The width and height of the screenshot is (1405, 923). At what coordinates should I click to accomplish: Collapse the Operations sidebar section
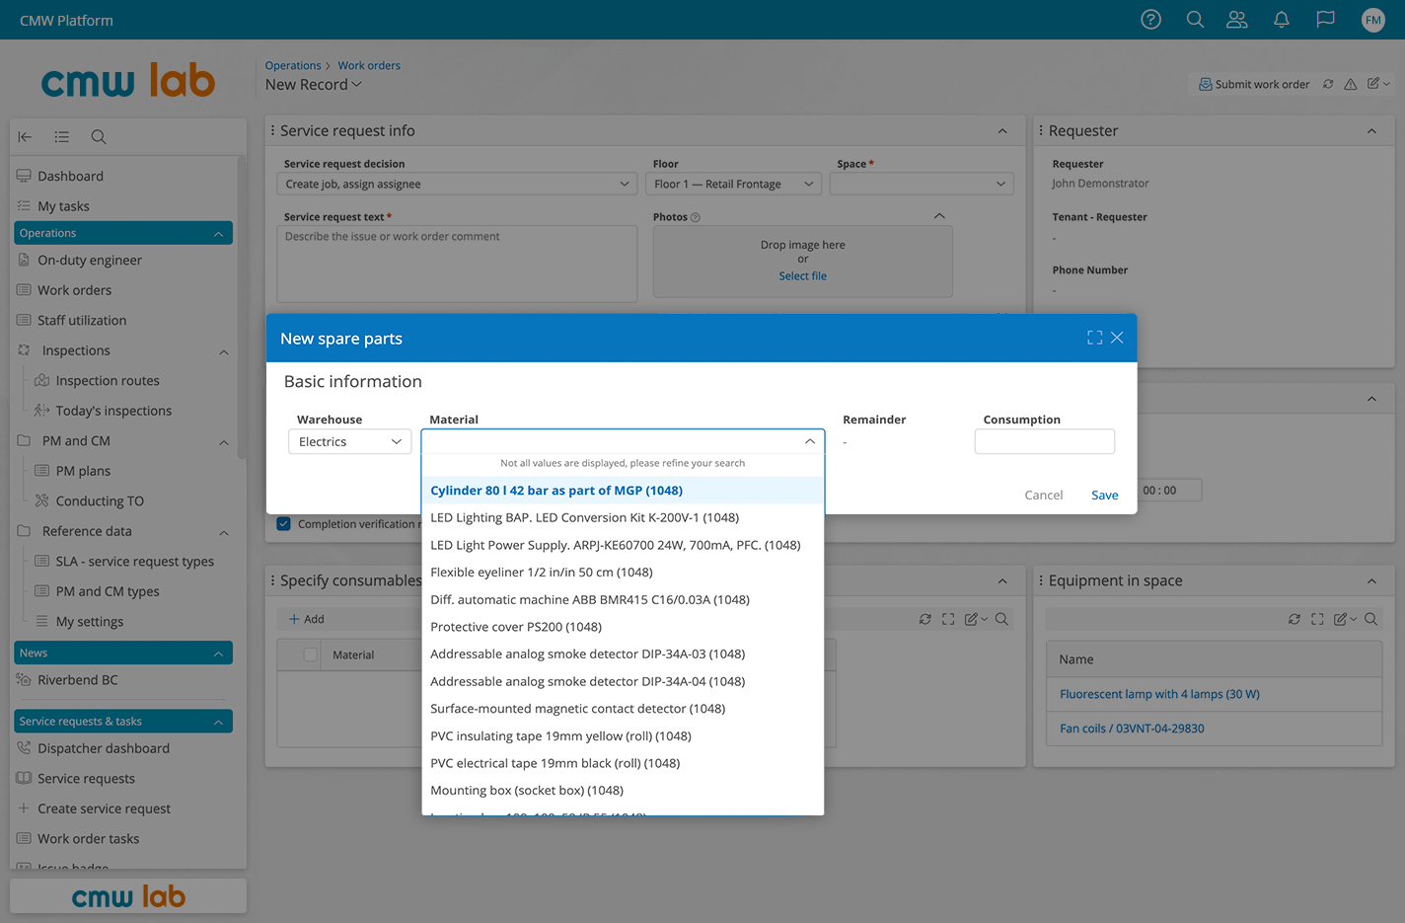point(218,233)
